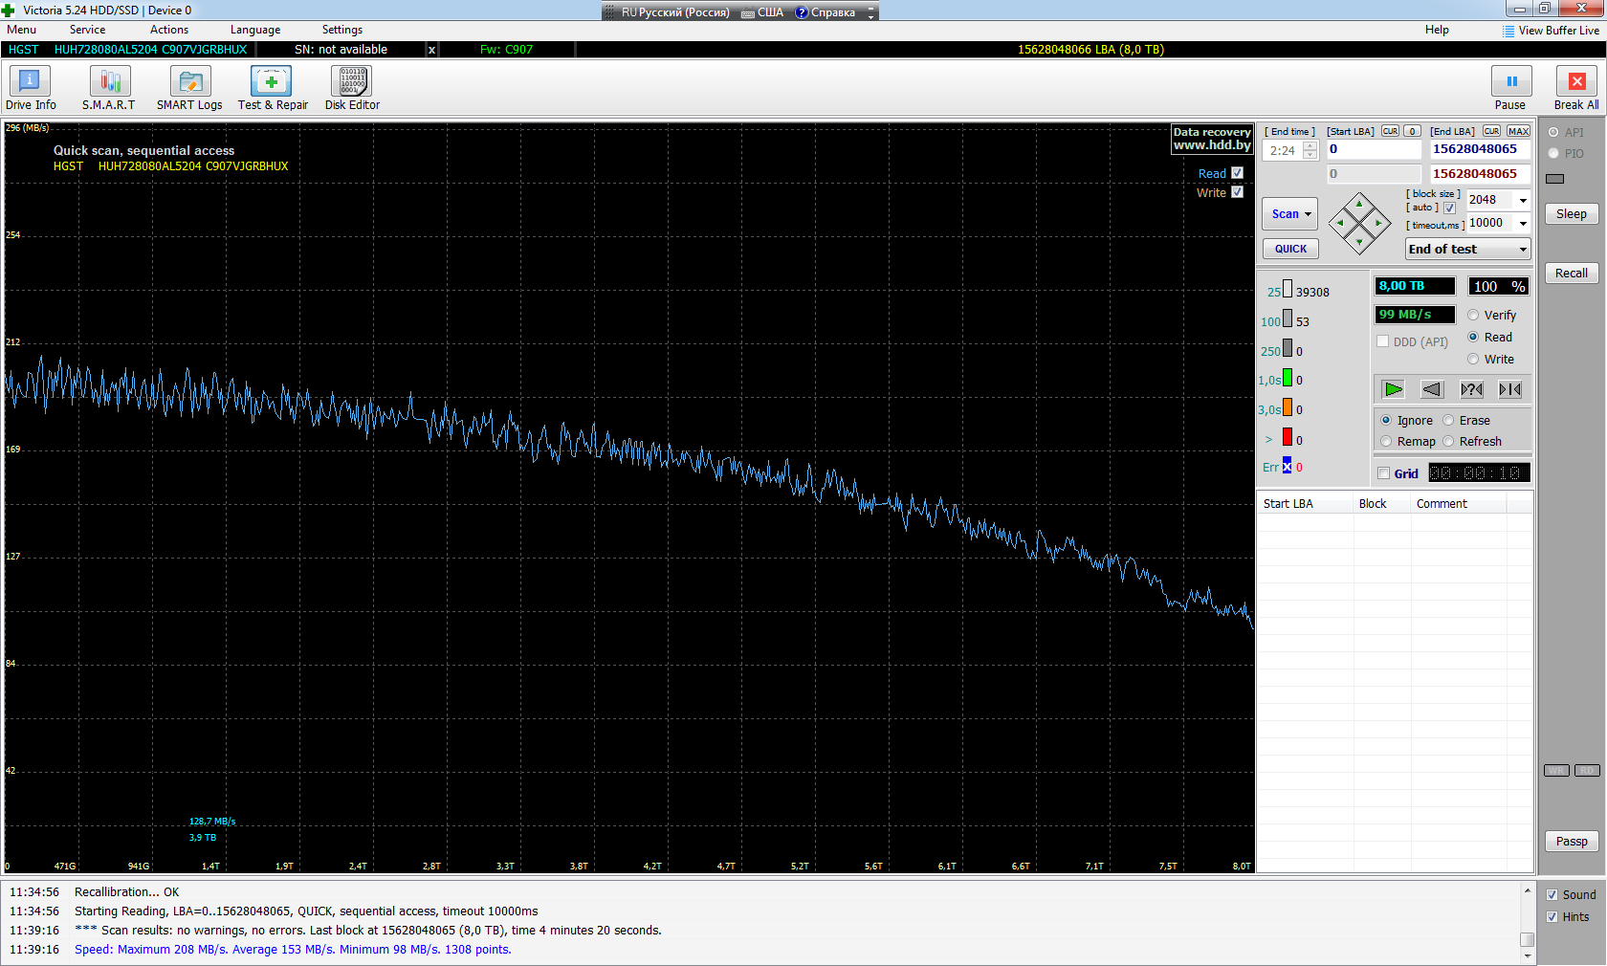Start forward scan with green play arrow
Screen dimensions: 1607x966
point(1394,389)
